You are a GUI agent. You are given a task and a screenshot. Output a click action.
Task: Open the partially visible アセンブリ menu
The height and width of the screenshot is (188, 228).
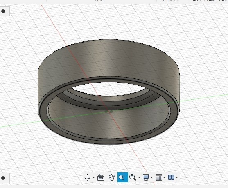(171, 0)
